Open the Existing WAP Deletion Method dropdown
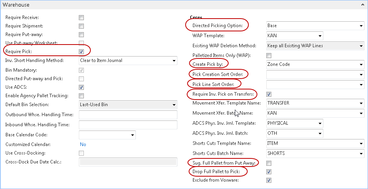The width and height of the screenshot is (368, 189). (361, 46)
